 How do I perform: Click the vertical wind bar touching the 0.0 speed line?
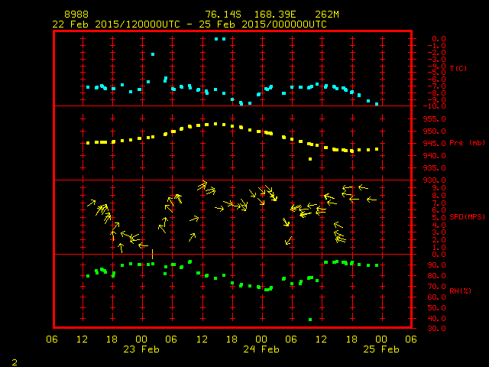pos(153,254)
